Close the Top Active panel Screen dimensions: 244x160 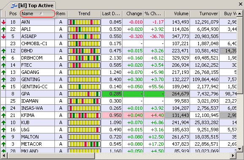241,4
